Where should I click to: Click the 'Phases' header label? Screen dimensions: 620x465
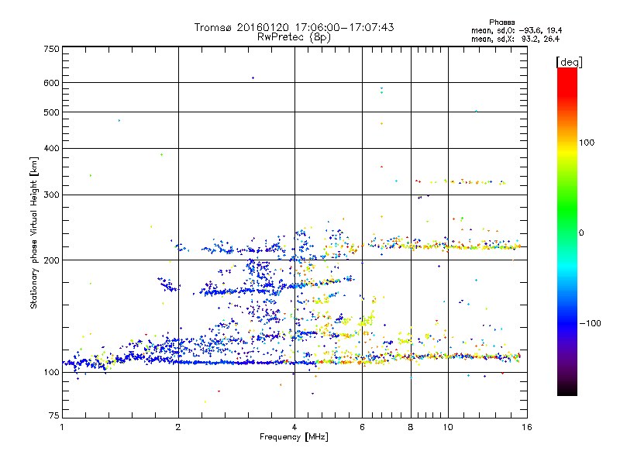coord(501,22)
